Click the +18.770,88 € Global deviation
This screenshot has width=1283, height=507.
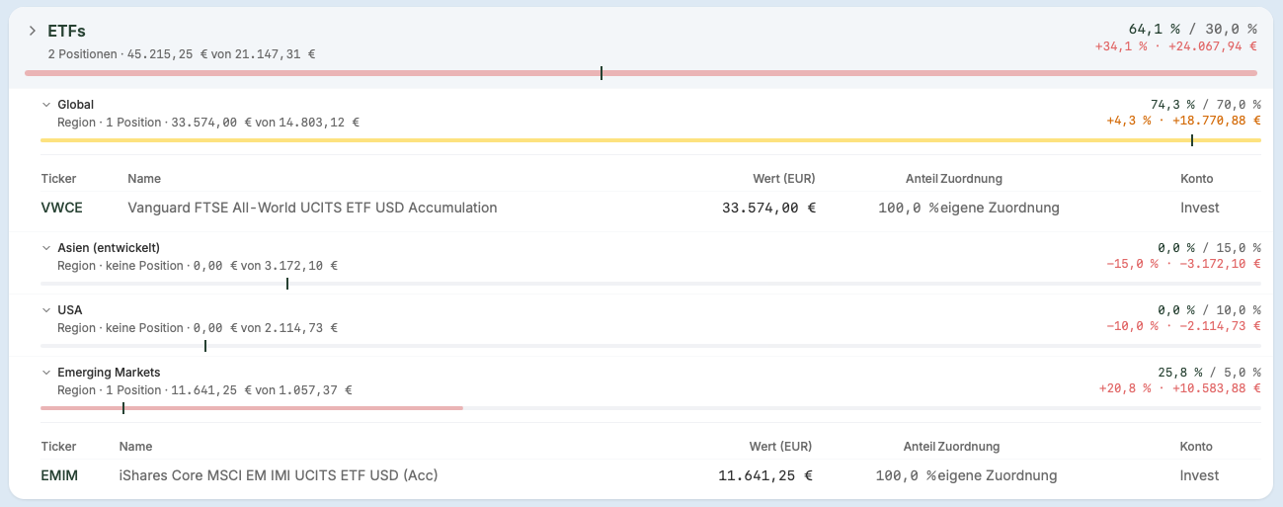(x=1216, y=121)
